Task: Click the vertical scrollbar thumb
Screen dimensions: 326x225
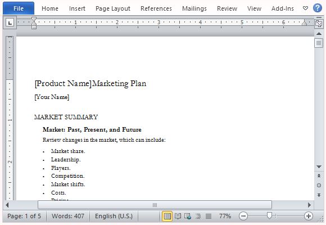Action: [319, 43]
